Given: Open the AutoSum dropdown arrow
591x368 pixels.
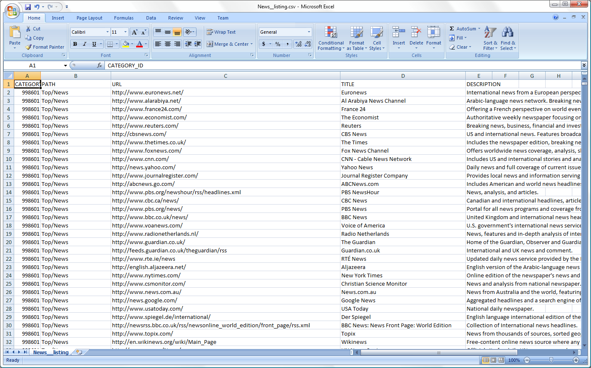Looking at the screenshot, I should pos(479,29).
